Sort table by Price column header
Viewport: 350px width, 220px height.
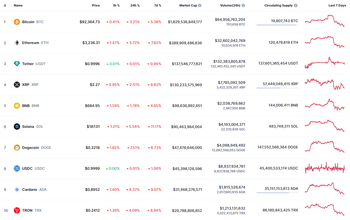pyautogui.click(x=96, y=5)
